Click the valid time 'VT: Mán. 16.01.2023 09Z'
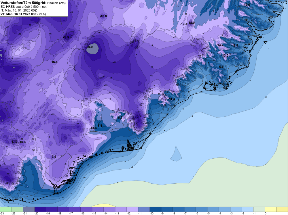 [18, 14]
